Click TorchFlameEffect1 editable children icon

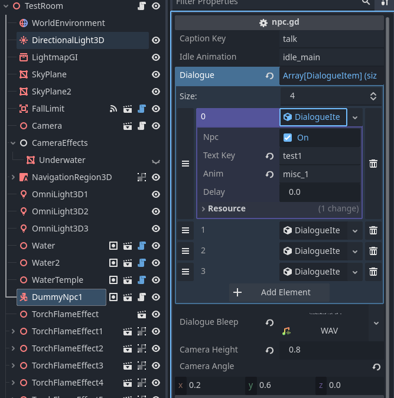coord(142,331)
